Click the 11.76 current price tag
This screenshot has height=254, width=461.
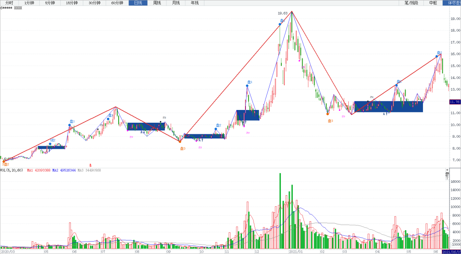click(455, 102)
